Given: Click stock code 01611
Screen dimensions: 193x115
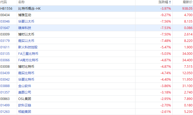Looking at the screenshot, I should (5, 47).
